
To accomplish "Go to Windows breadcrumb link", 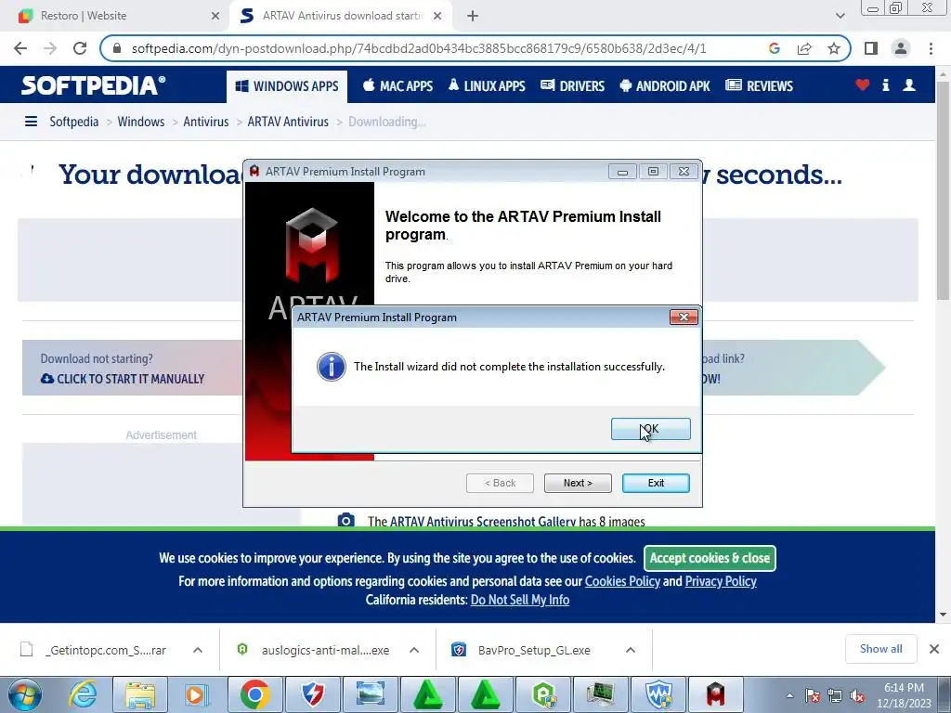I will [141, 122].
